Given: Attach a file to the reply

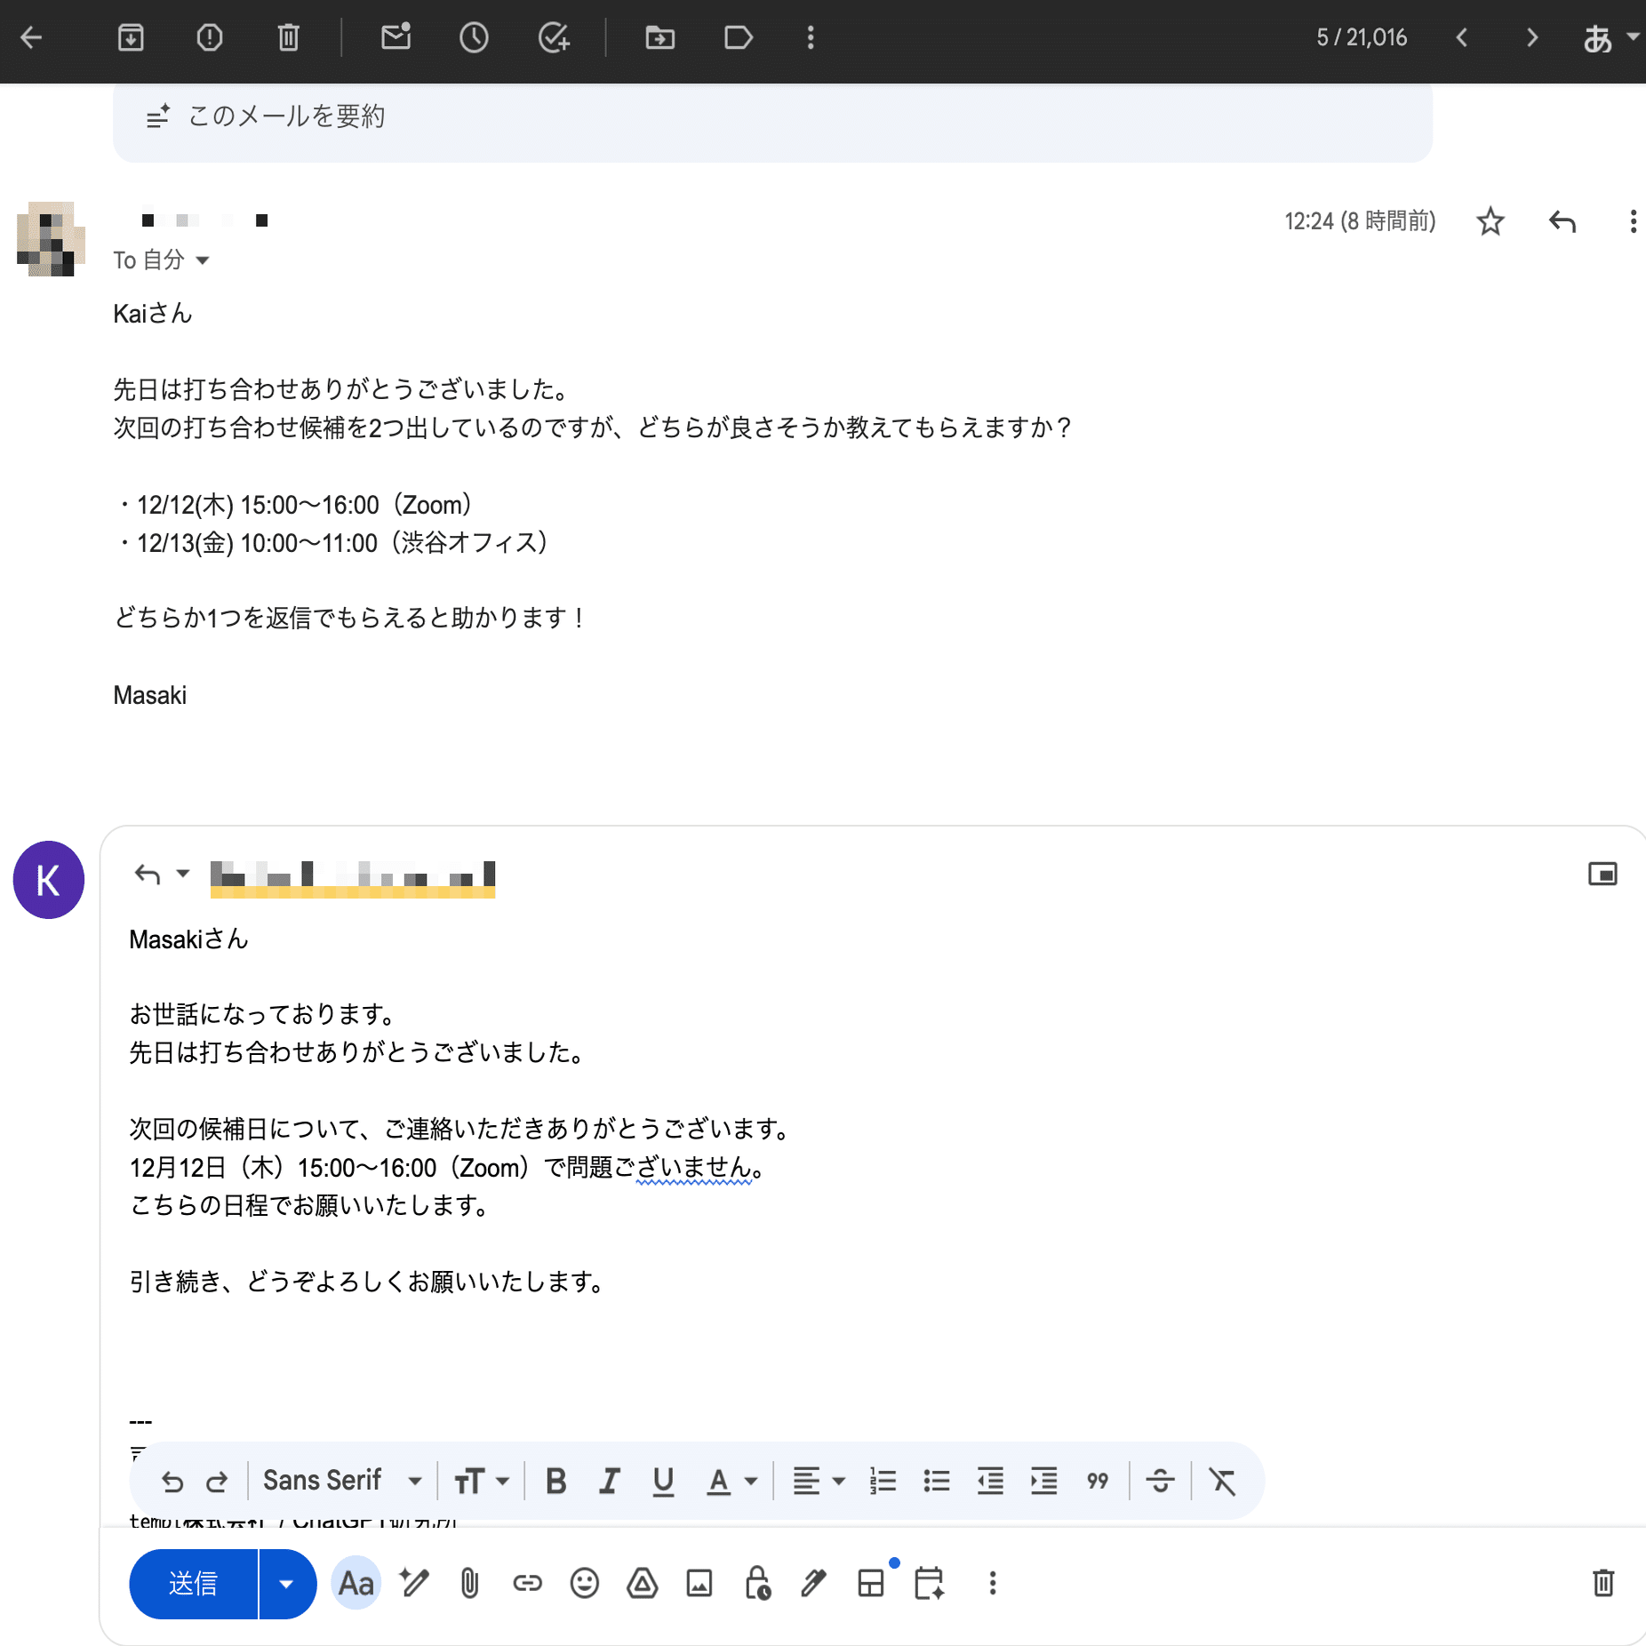Looking at the screenshot, I should pyautogui.click(x=469, y=1583).
